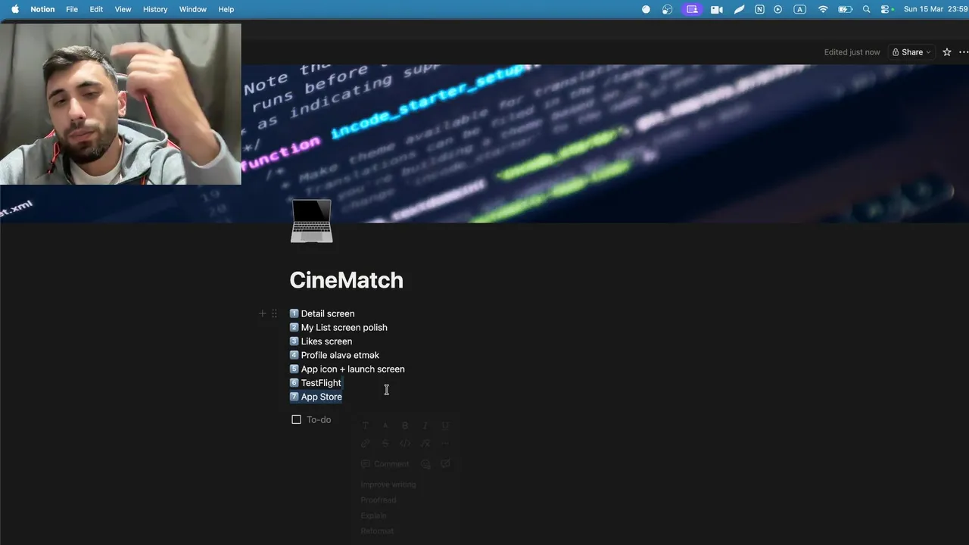
Task: Open the Edit menu
Action: coord(96,9)
